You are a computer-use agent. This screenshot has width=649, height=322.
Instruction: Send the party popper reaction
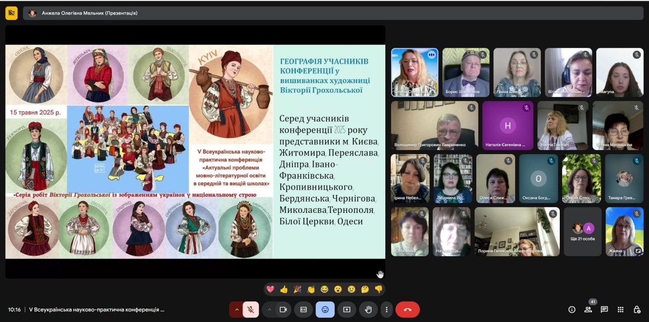(x=297, y=289)
